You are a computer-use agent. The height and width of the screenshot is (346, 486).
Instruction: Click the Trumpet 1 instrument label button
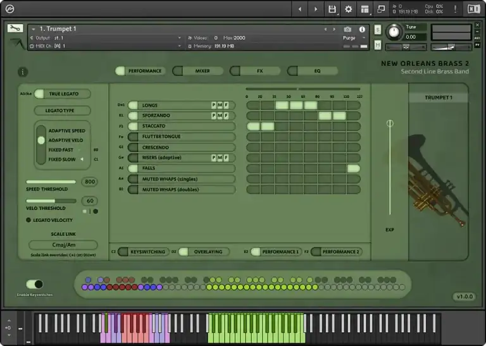[439, 97]
